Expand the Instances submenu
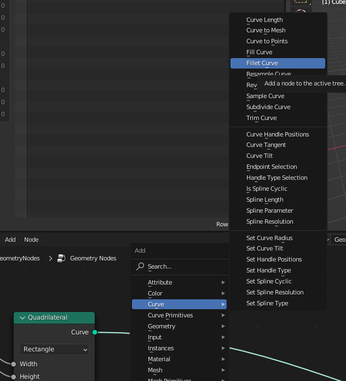 click(179, 348)
